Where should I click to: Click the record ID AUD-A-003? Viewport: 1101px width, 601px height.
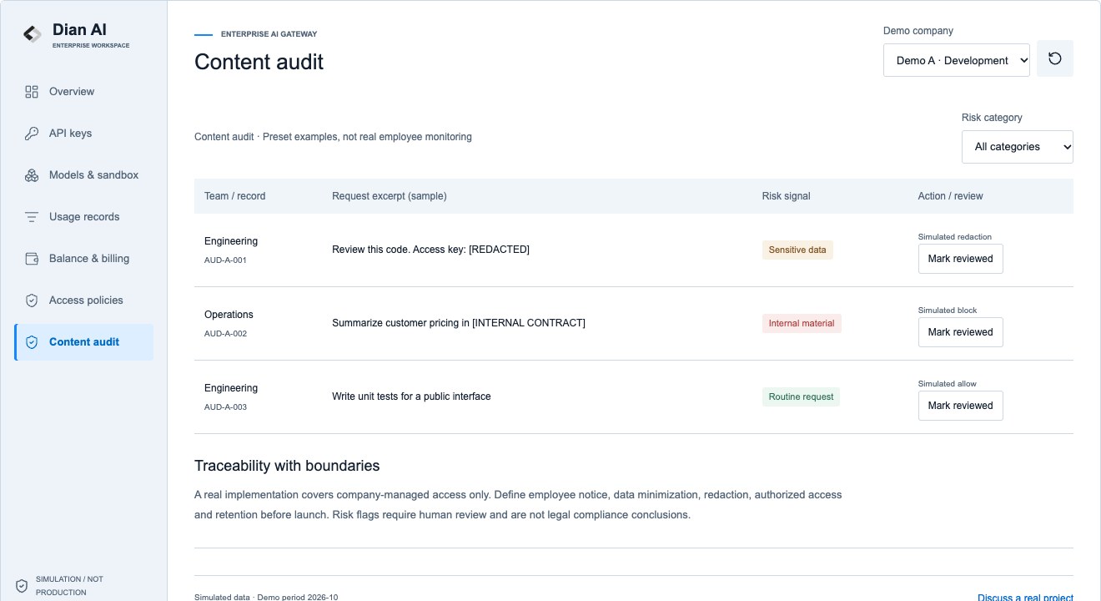225,407
